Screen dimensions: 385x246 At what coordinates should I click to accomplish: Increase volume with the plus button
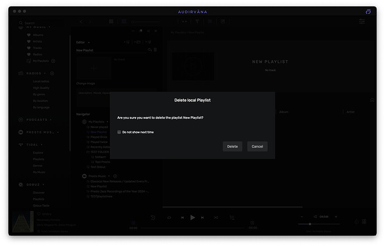click(x=336, y=217)
